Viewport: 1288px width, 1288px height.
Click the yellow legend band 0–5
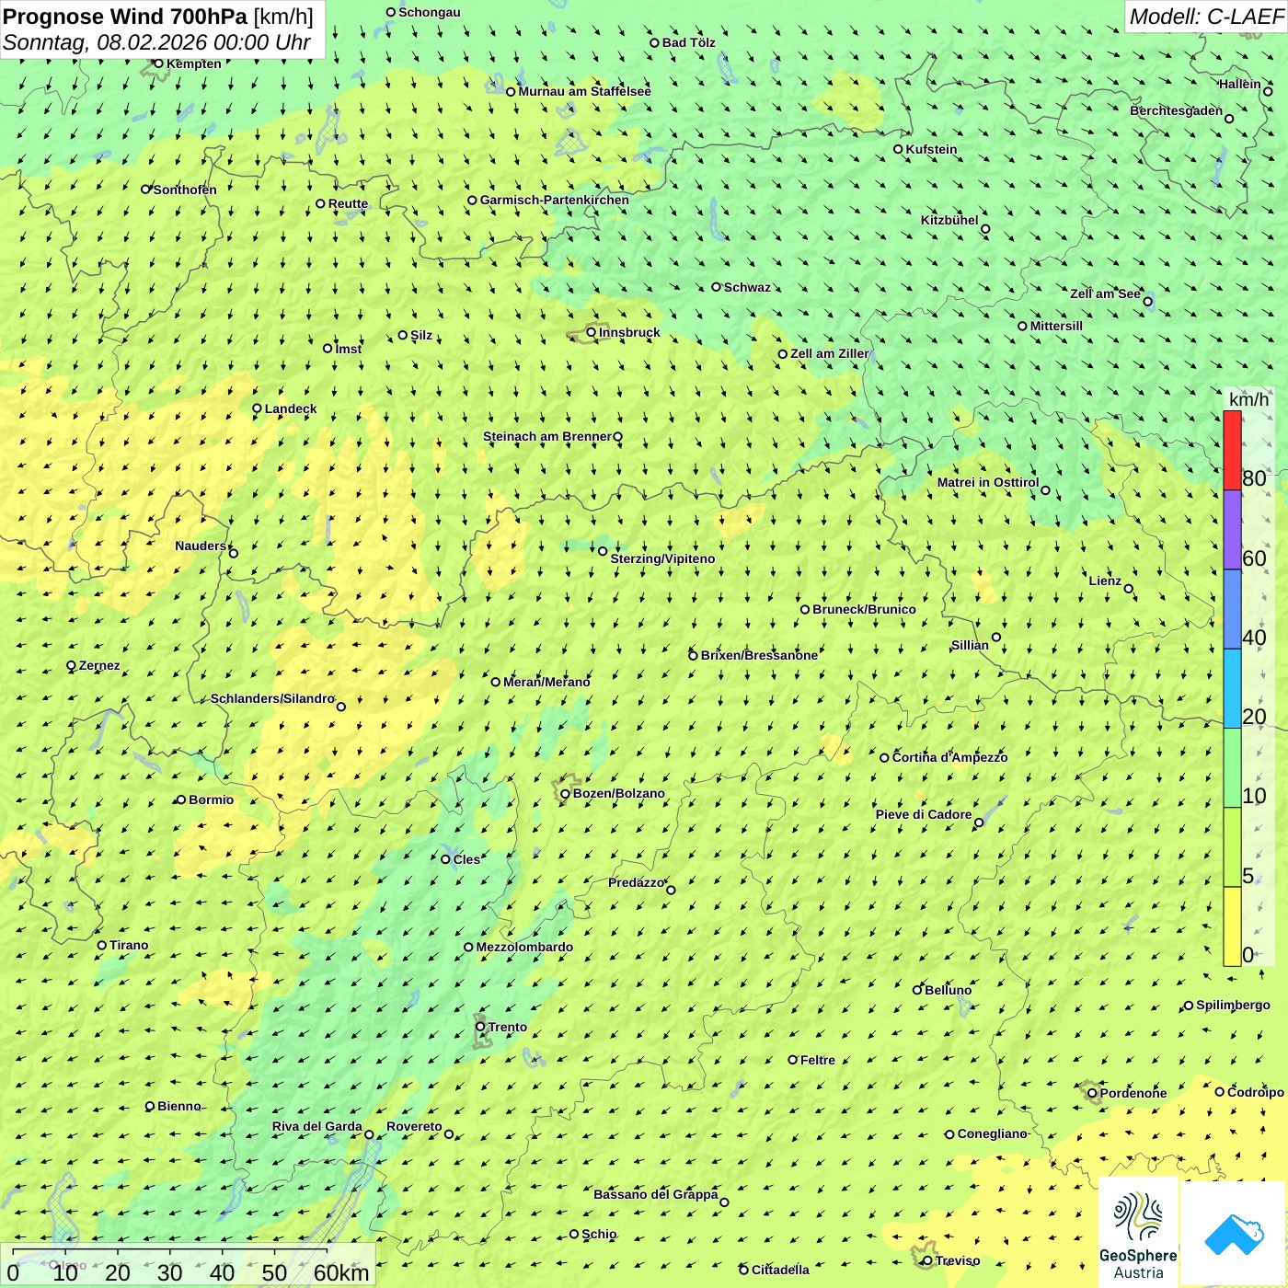click(1232, 926)
